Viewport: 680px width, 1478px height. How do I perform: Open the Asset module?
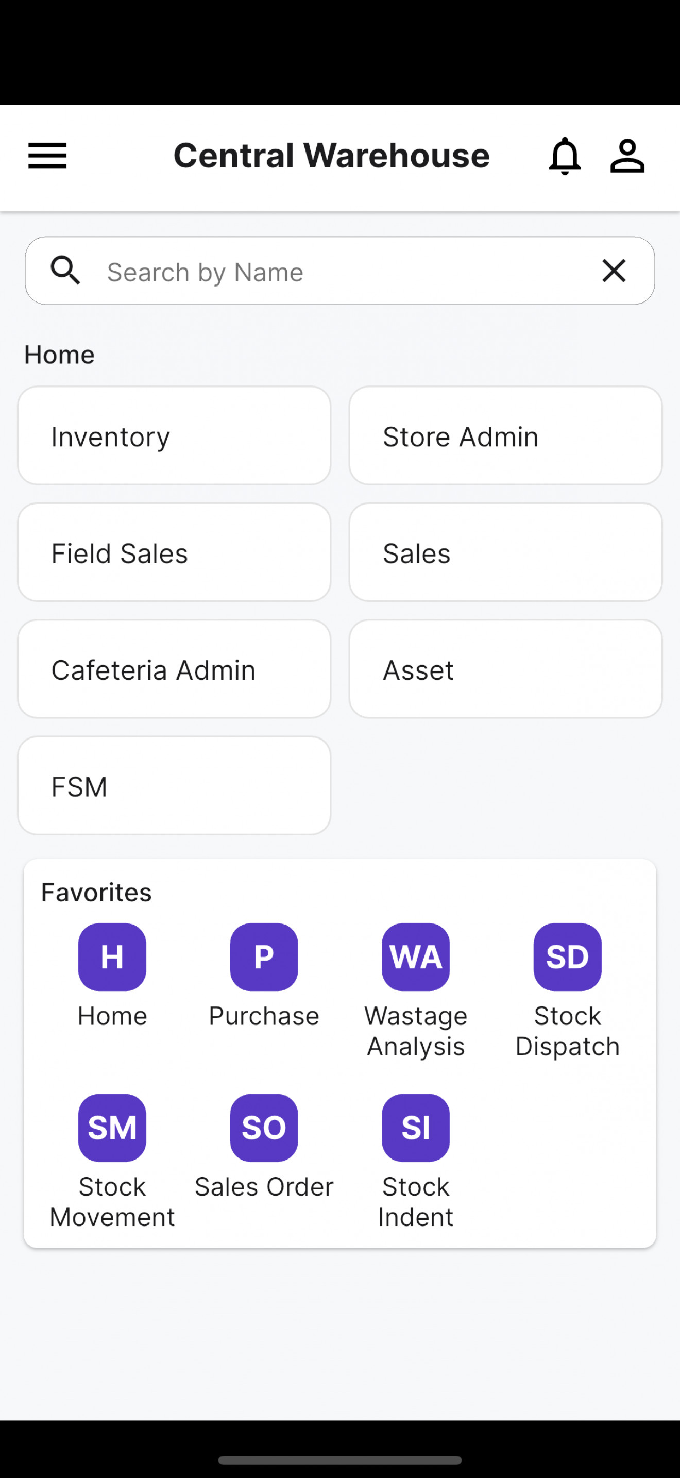click(506, 668)
